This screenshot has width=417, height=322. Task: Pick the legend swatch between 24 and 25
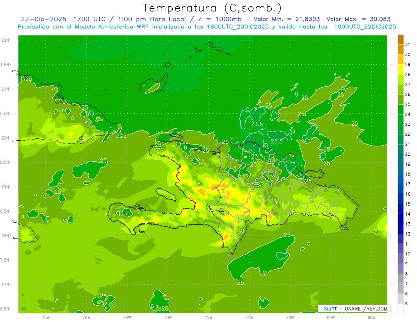401,109
